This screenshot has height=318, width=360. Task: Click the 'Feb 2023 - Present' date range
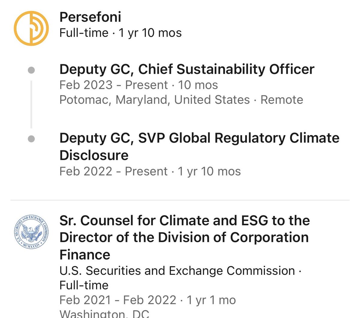113,85
